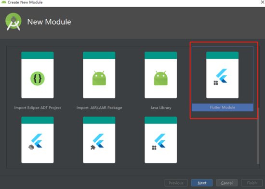Click the small Android icon in title bar
The image size is (265, 189).
click(3, 2)
